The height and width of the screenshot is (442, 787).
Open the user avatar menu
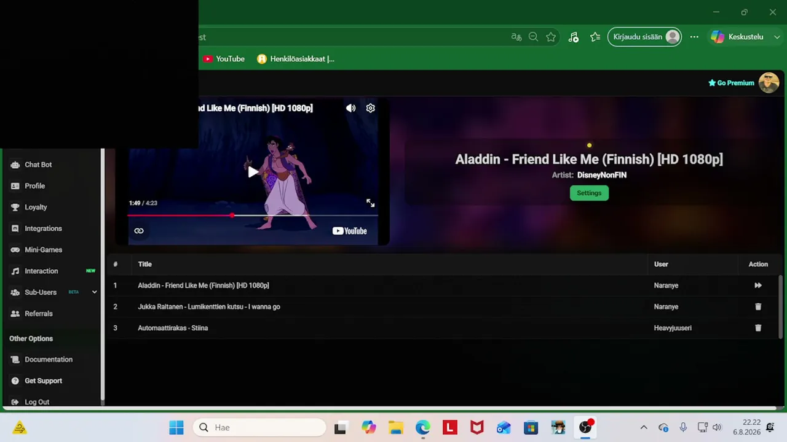pyautogui.click(x=769, y=83)
